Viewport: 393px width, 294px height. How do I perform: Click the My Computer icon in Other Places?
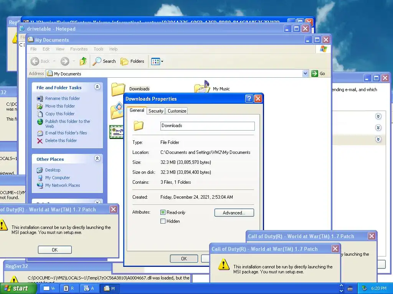(x=40, y=178)
